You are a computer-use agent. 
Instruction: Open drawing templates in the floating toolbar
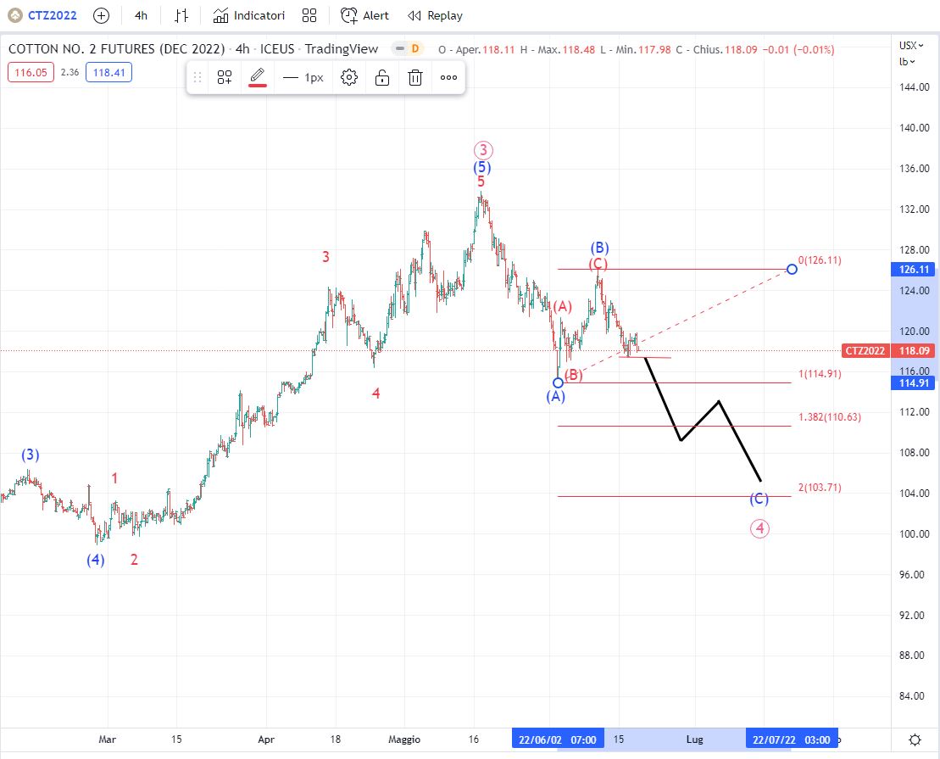(x=225, y=77)
